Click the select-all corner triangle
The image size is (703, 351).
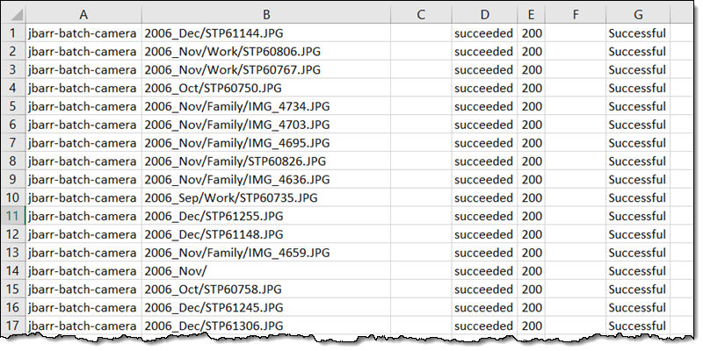[13, 15]
